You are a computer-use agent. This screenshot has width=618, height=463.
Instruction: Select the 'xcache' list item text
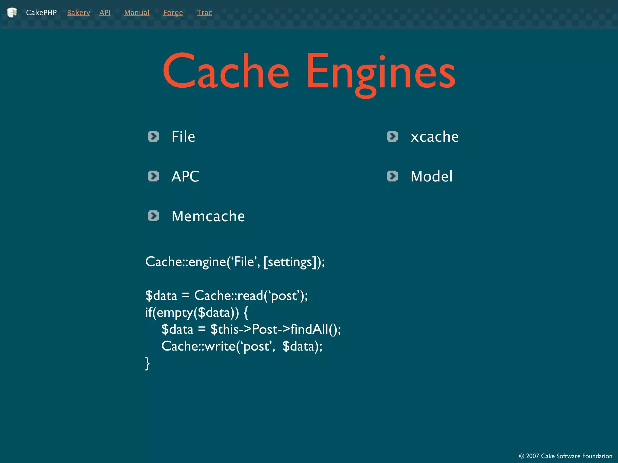point(435,137)
